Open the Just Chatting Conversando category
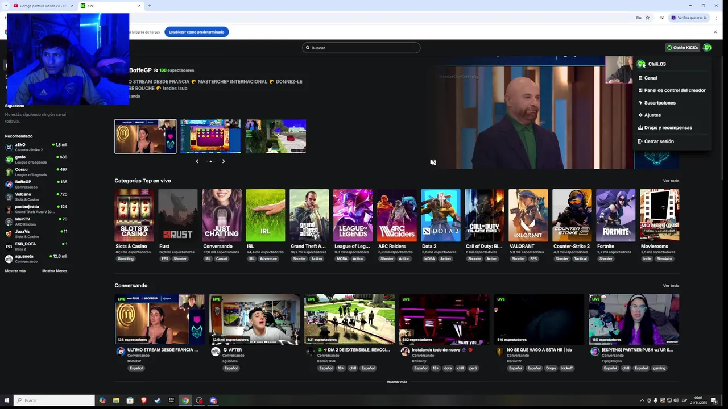Image resolution: width=728 pixels, height=409 pixels. (222, 215)
